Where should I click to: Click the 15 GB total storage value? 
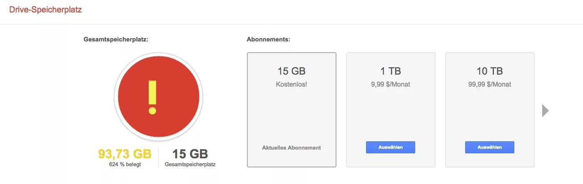pos(190,154)
